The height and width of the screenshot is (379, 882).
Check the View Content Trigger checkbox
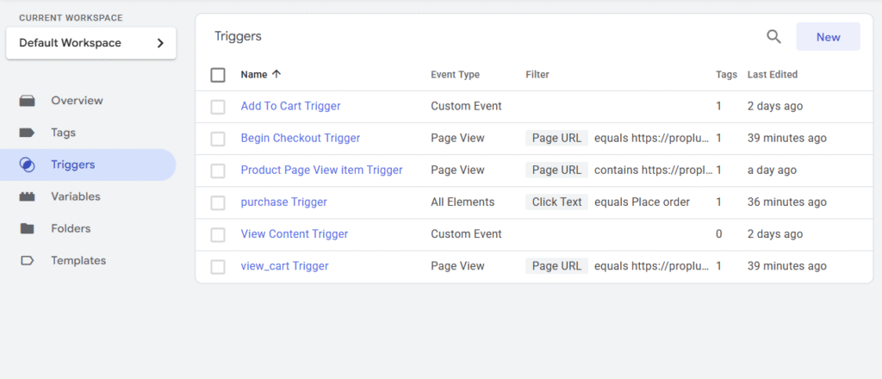(218, 235)
